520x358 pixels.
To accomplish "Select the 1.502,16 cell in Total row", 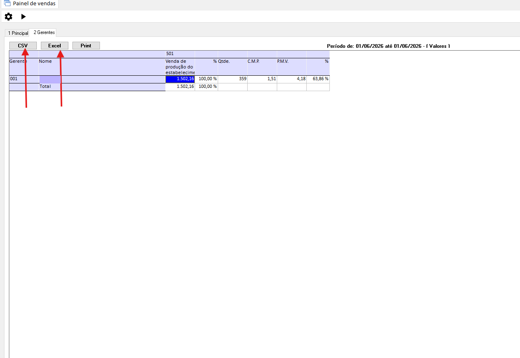I will (x=180, y=87).
